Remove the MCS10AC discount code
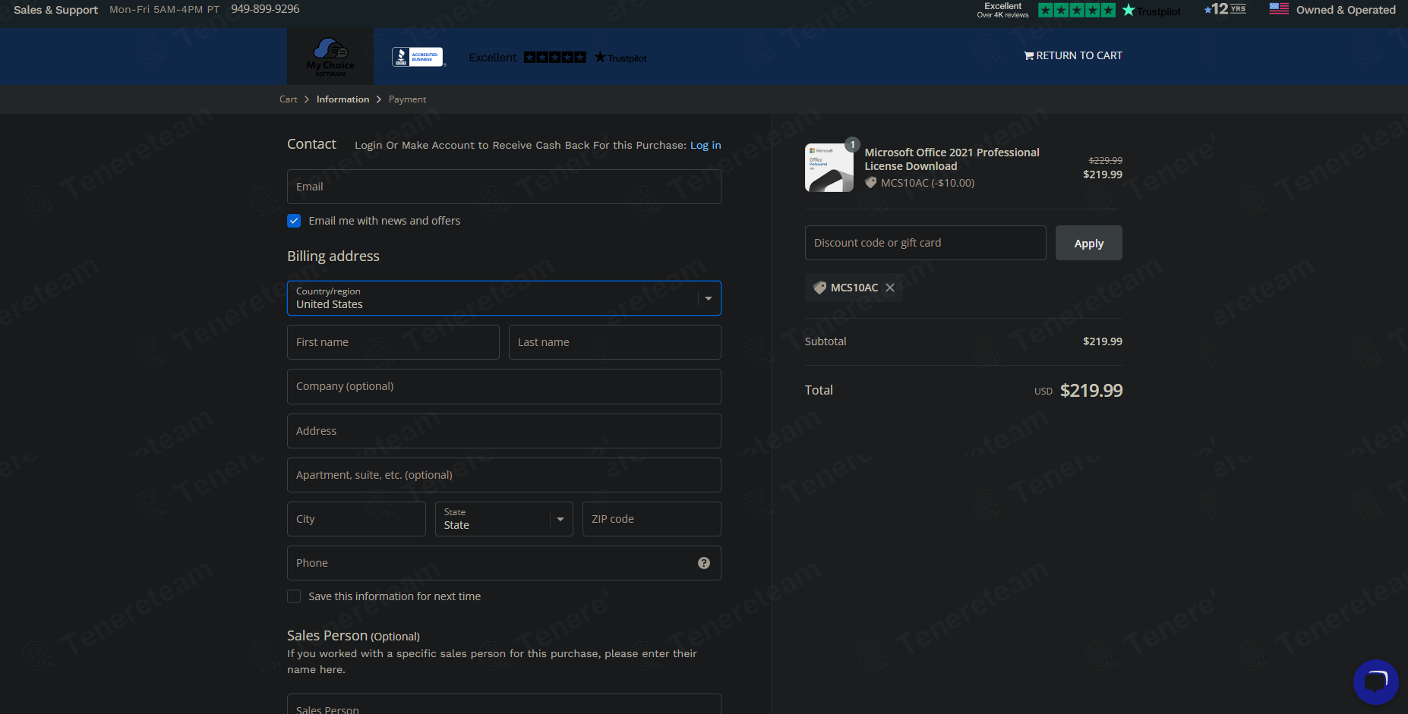The height and width of the screenshot is (714, 1408). (x=890, y=288)
